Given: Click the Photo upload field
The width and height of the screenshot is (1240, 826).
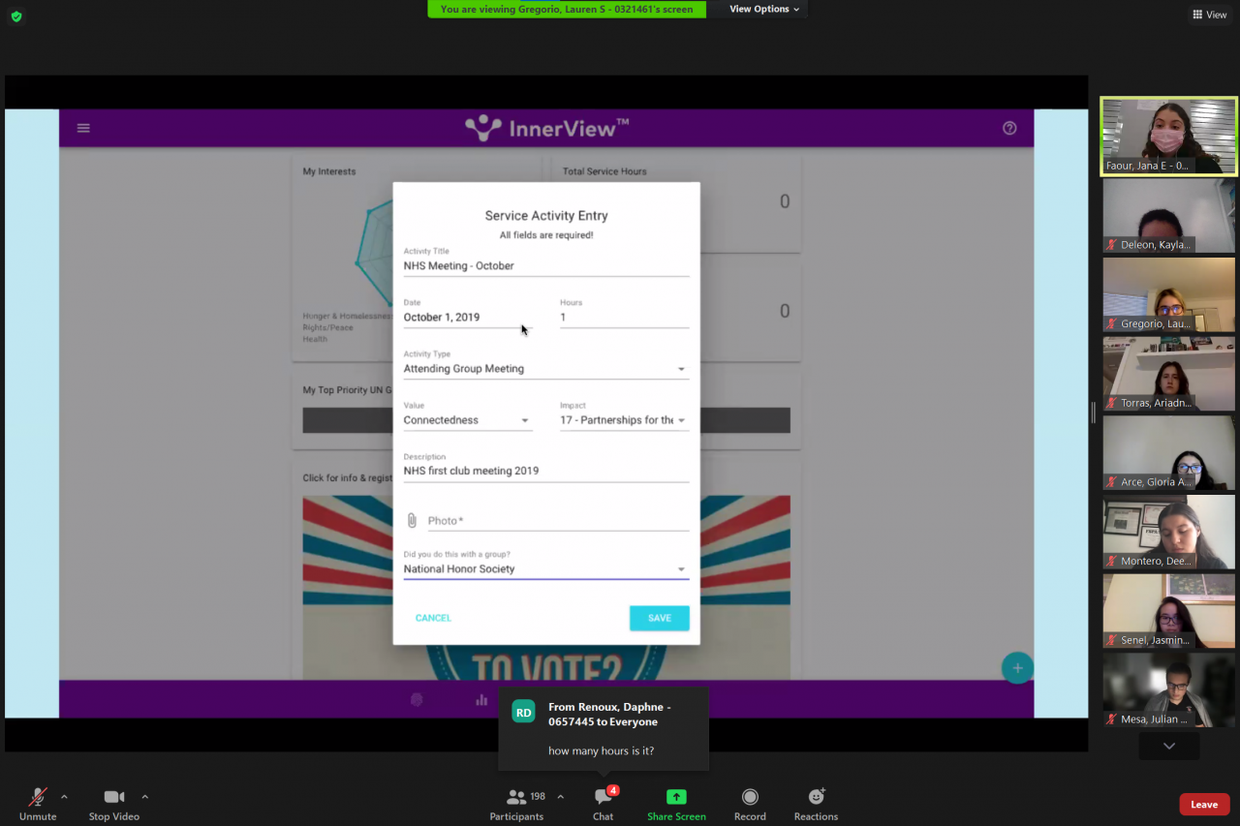Looking at the screenshot, I should click(558, 521).
